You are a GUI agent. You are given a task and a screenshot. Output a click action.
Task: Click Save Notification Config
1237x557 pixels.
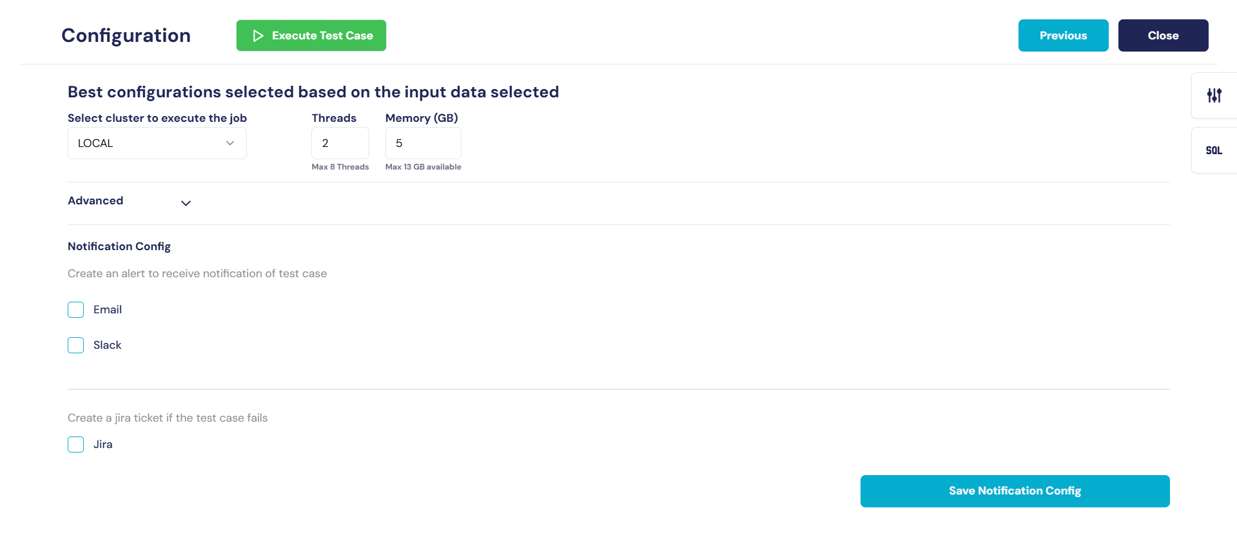point(1015,491)
